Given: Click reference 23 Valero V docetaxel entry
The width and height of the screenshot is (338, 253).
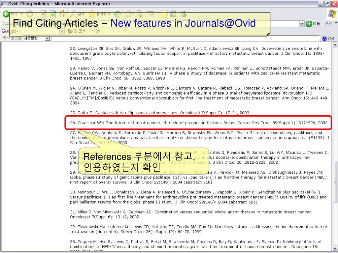Looking at the screenshot, I should pos(199,73).
